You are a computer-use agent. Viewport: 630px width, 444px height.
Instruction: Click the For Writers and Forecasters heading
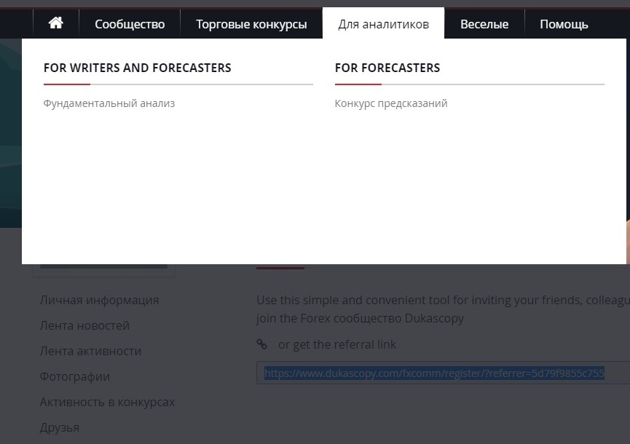point(138,68)
